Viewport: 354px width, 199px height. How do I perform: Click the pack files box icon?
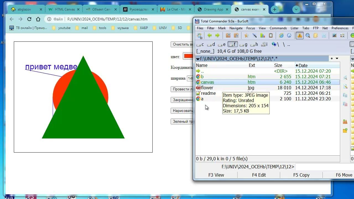pos(228,35)
